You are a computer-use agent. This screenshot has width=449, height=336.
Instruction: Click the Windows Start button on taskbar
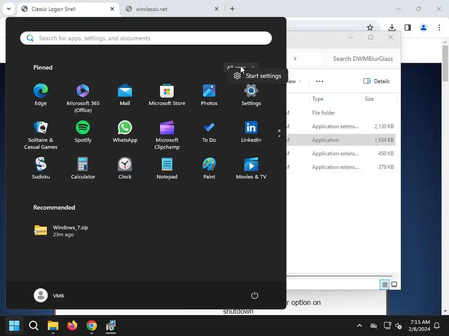pos(14,325)
